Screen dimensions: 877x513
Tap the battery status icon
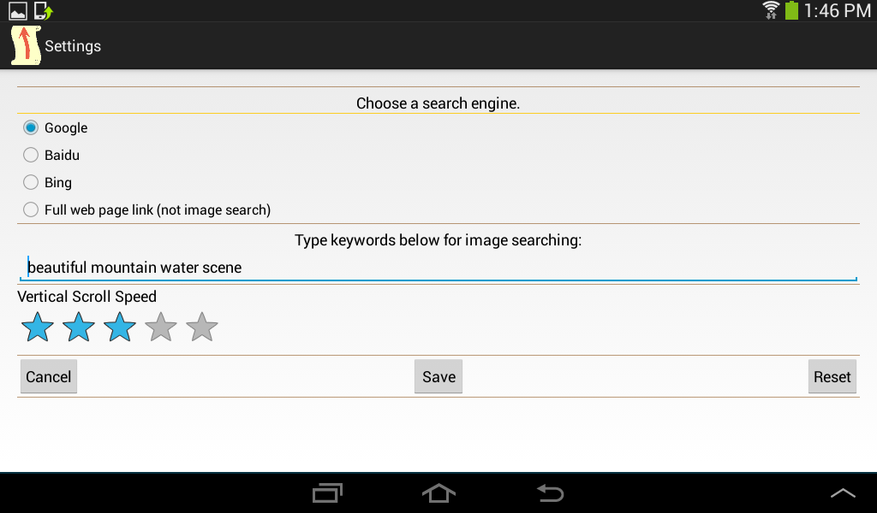791,10
